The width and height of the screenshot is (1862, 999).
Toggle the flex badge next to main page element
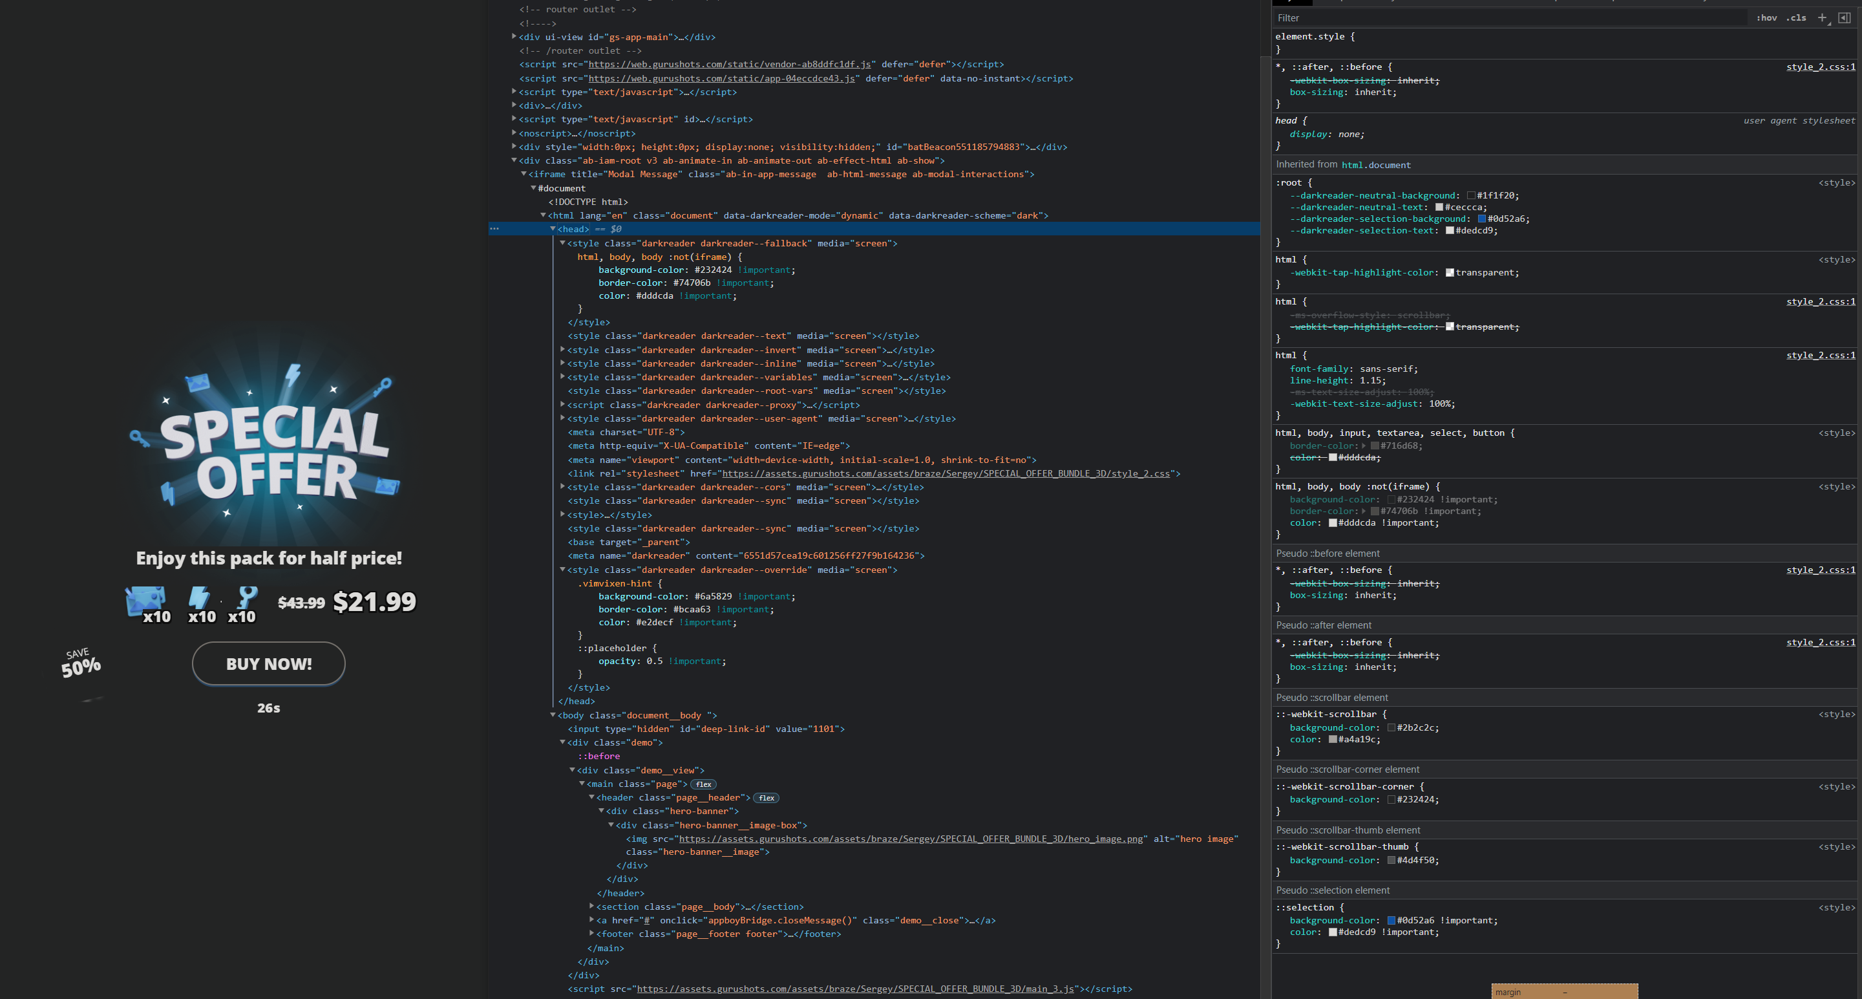tap(703, 784)
